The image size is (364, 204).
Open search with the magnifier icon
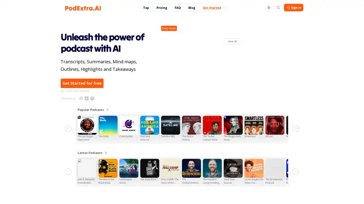click(x=278, y=8)
